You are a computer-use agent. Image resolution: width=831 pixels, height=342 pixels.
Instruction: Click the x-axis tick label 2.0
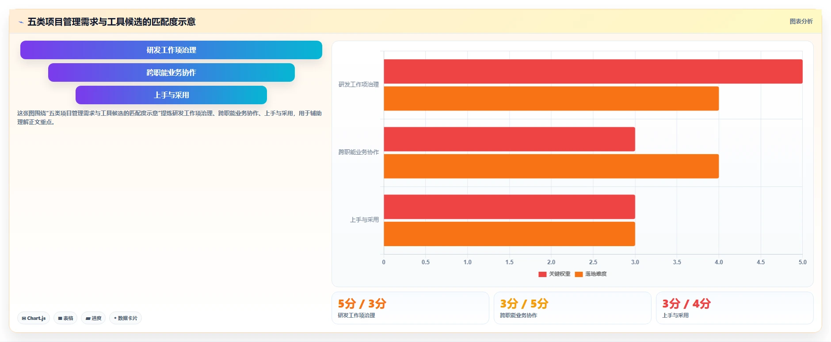tap(551, 262)
